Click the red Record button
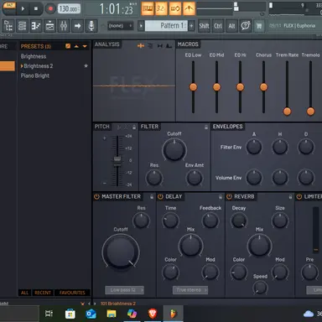Image resolution: width=322 pixels, height=322 pixels. click(x=50, y=8)
